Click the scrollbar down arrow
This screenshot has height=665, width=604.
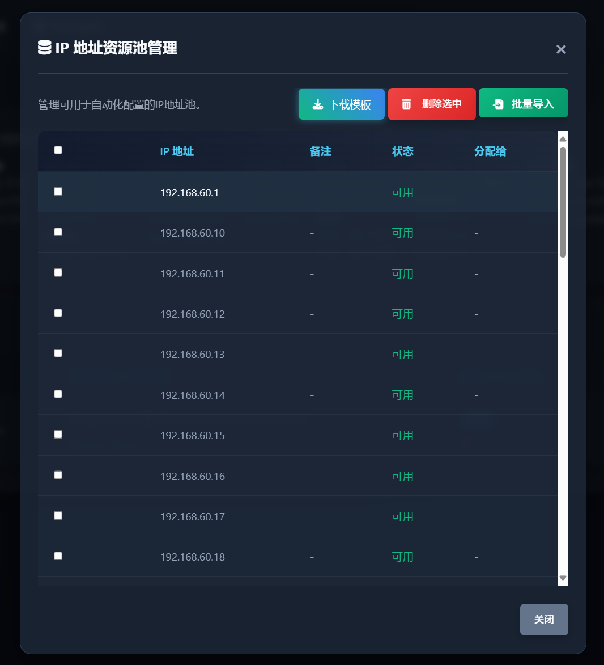pos(563,578)
